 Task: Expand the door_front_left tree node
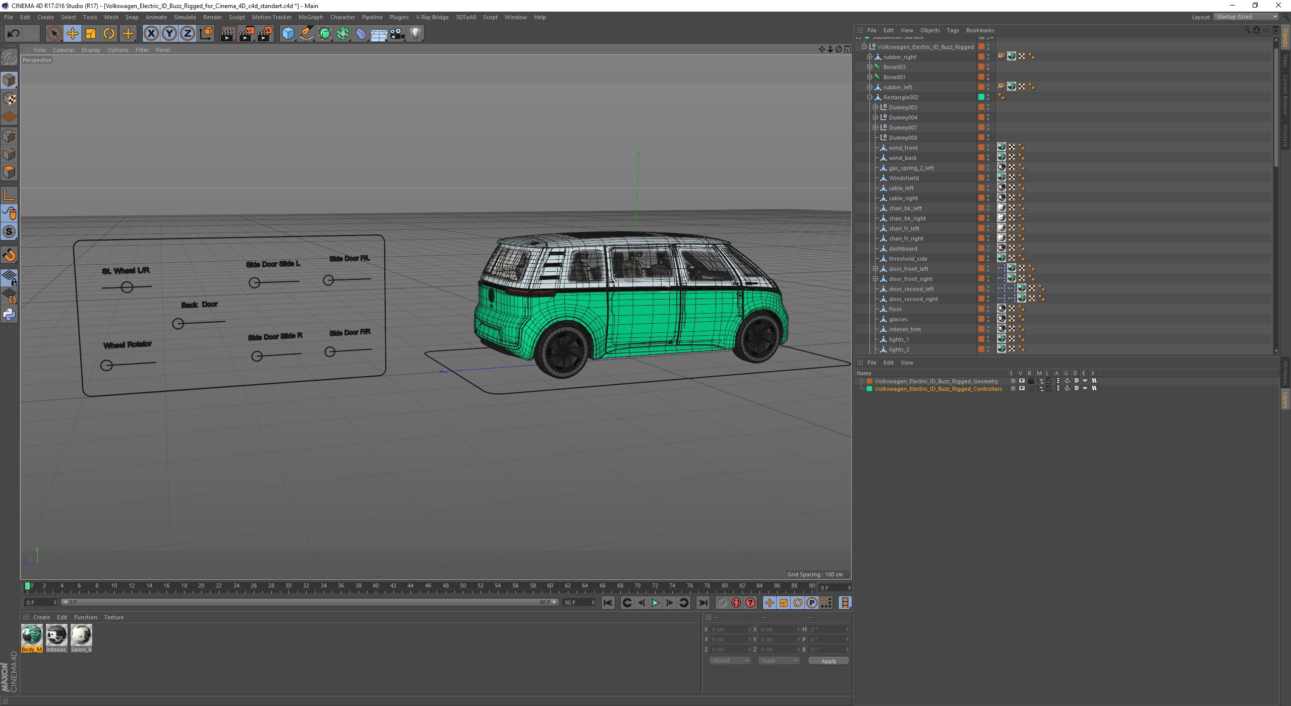(875, 269)
